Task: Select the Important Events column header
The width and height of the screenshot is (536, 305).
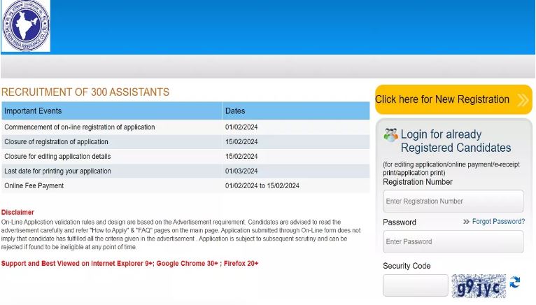Action: click(33, 111)
